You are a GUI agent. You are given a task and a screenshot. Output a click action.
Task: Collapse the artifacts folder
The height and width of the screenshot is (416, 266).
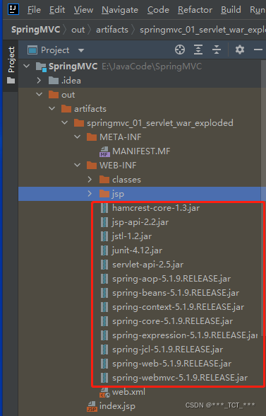[x=52, y=108]
